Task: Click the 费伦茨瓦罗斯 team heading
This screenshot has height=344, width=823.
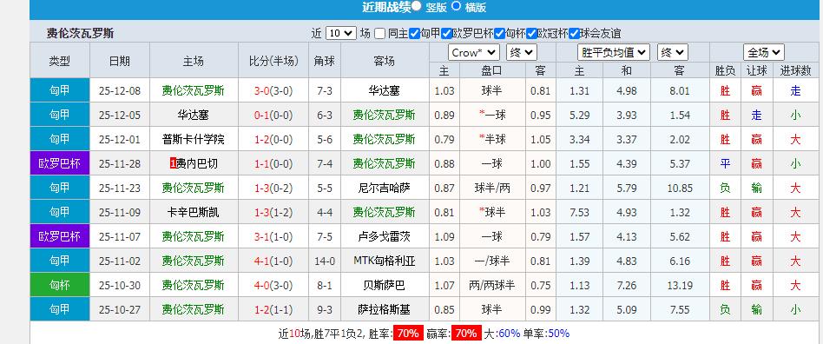Action: 80,34
